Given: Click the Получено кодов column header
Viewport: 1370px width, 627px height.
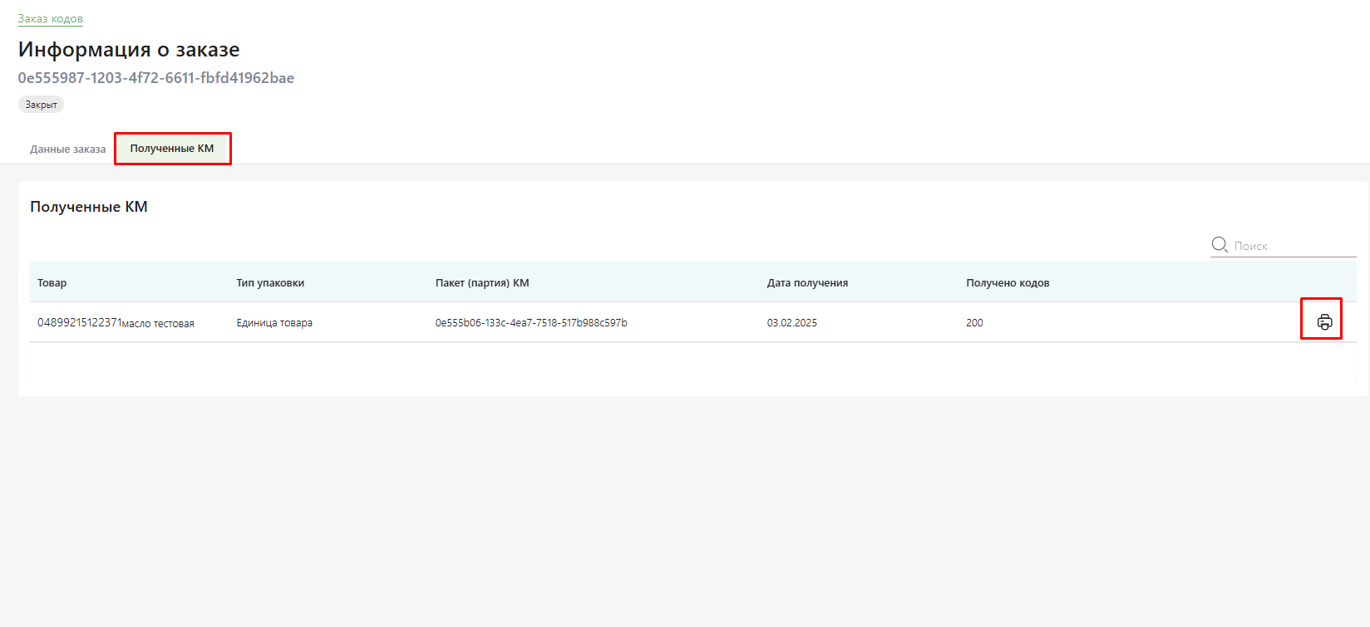Looking at the screenshot, I should click(x=1008, y=282).
